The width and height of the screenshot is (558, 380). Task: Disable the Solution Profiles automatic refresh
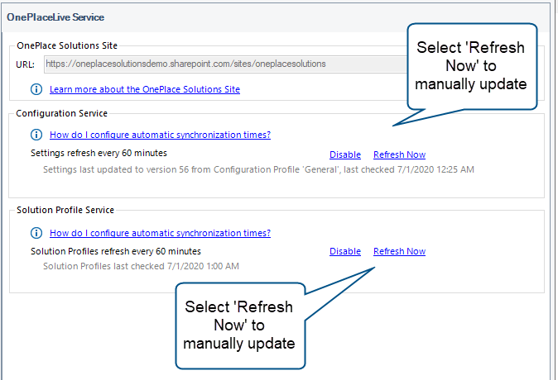pos(344,251)
